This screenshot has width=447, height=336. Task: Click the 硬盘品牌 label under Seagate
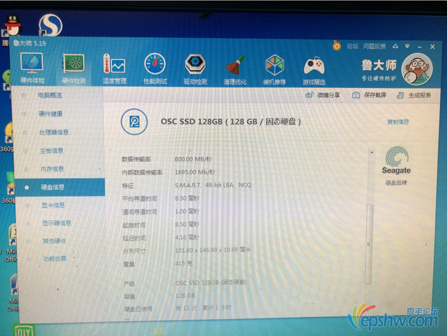[396, 183]
